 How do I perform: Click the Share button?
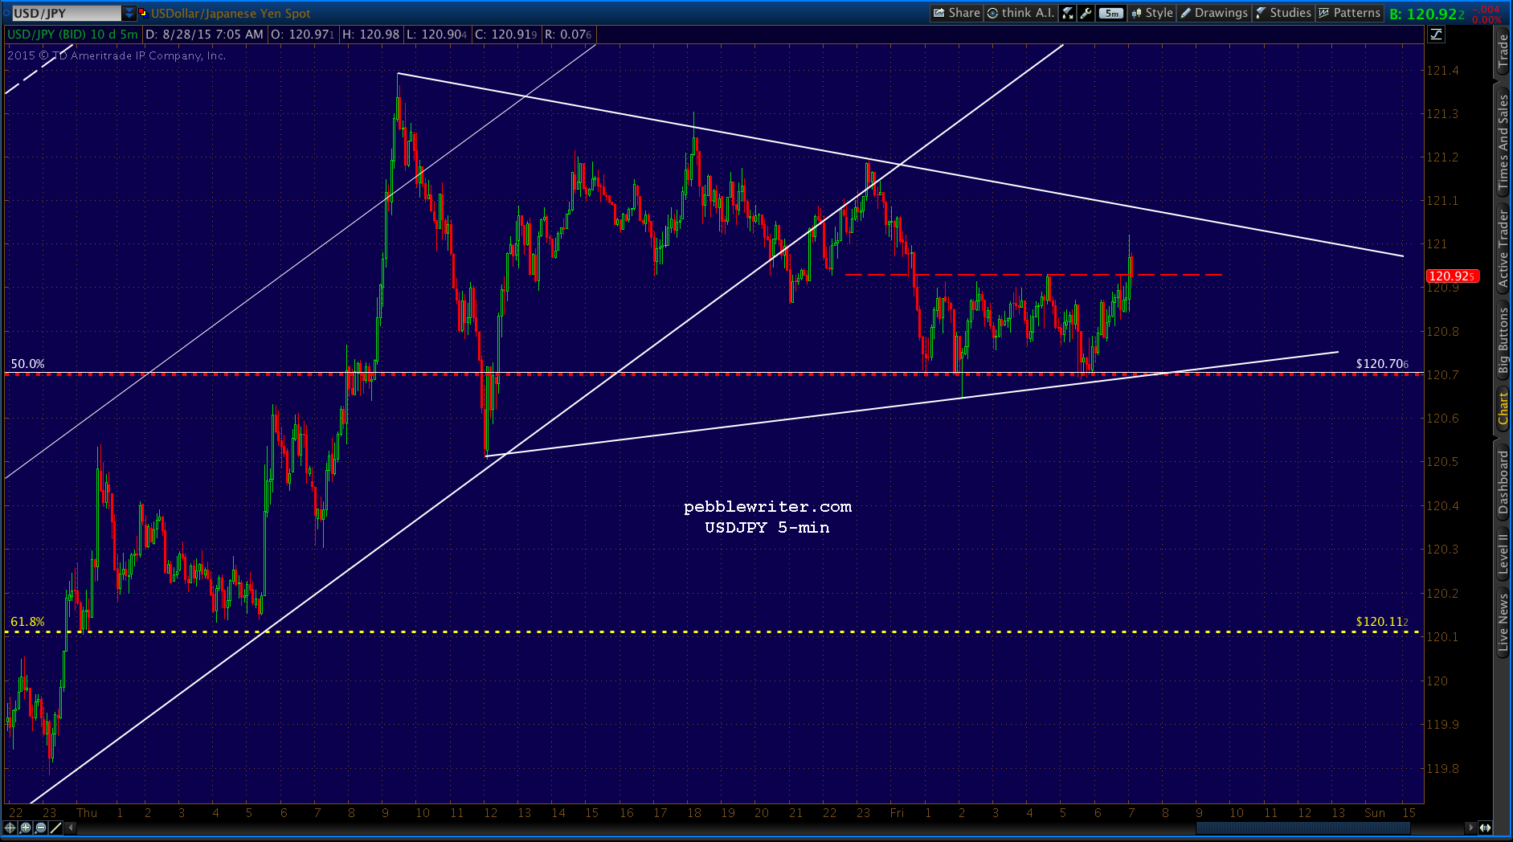tap(956, 13)
